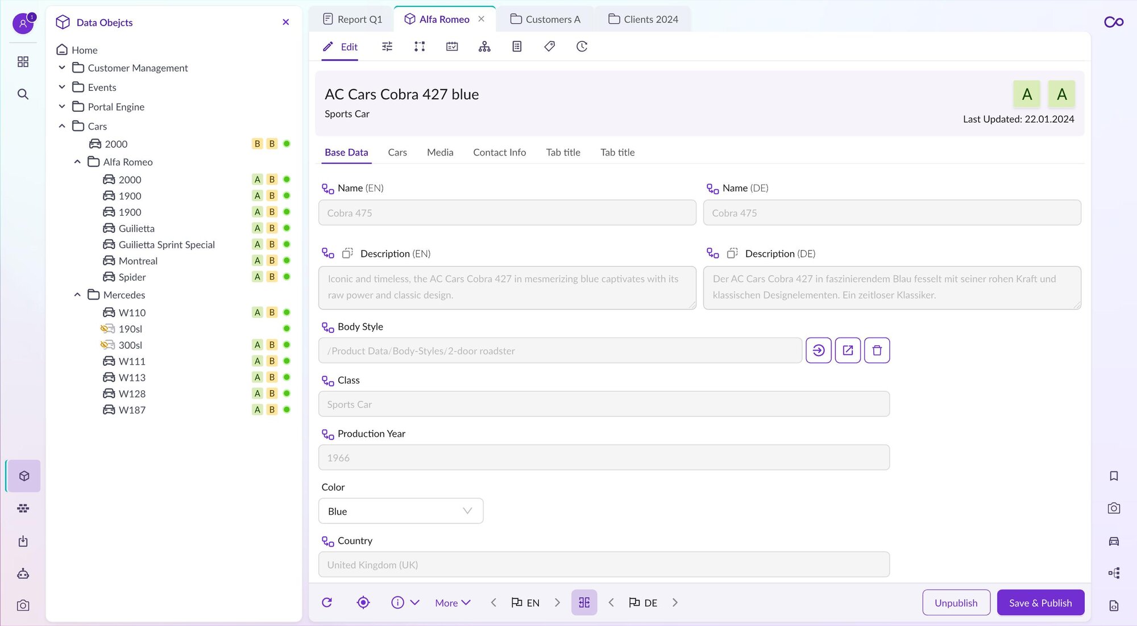Go to next language after DE

click(675, 603)
